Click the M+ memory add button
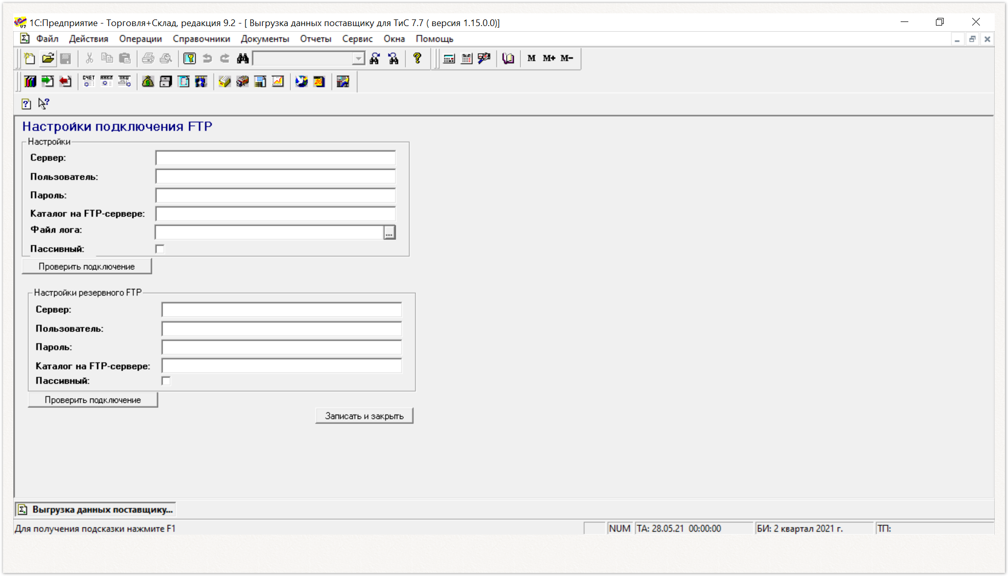Image resolution: width=1008 pixels, height=576 pixels. pyautogui.click(x=549, y=58)
